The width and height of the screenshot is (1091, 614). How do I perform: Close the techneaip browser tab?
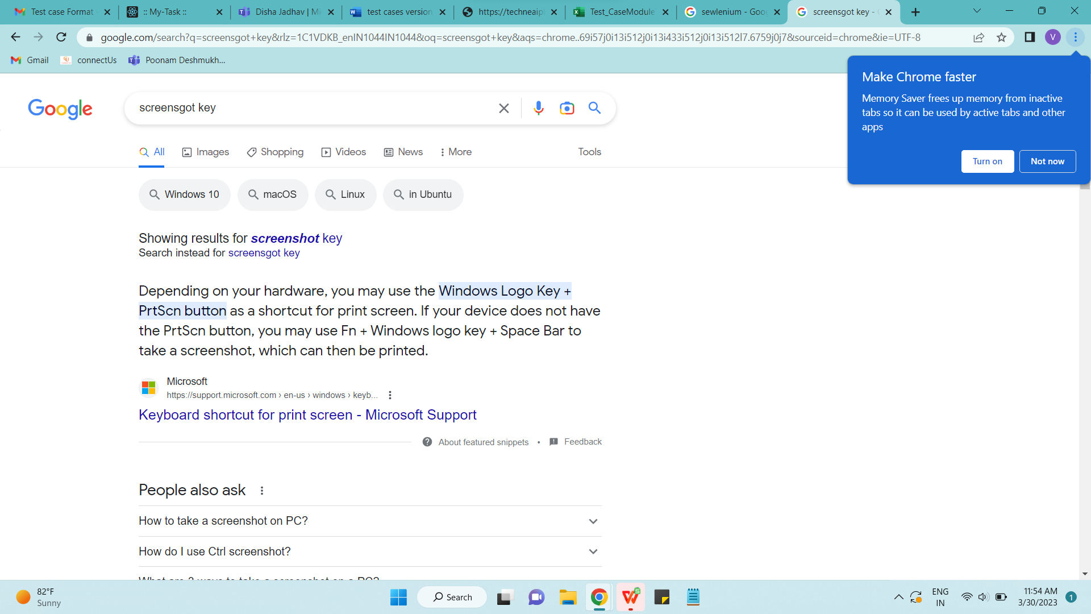pyautogui.click(x=554, y=12)
